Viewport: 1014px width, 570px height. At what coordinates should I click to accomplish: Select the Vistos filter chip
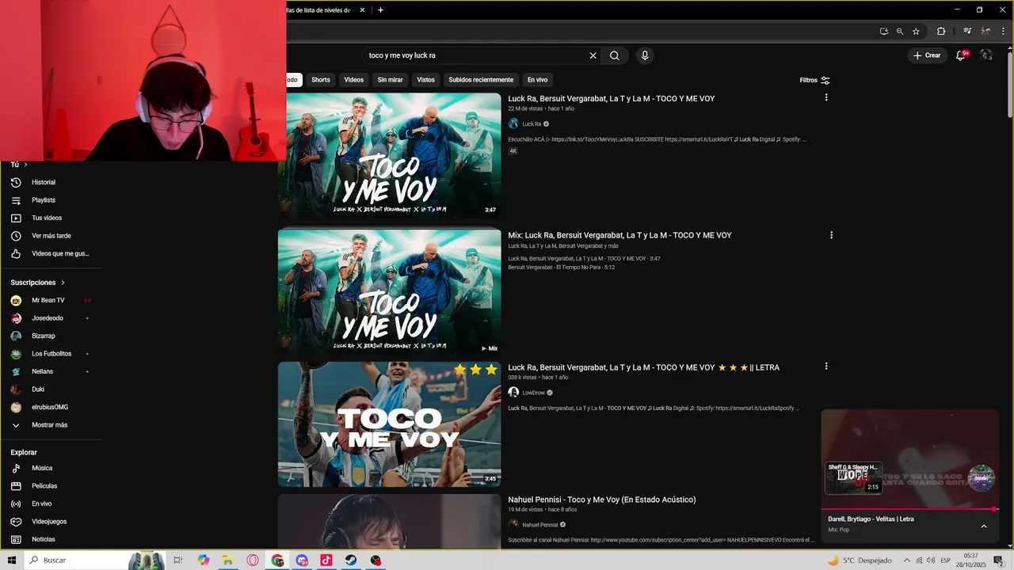point(426,80)
